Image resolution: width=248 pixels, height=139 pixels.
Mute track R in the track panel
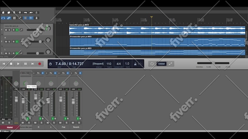click(6, 42)
